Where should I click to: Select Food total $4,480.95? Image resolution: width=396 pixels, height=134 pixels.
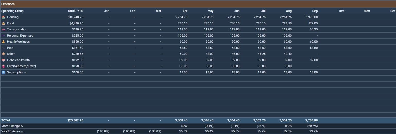[76, 23]
